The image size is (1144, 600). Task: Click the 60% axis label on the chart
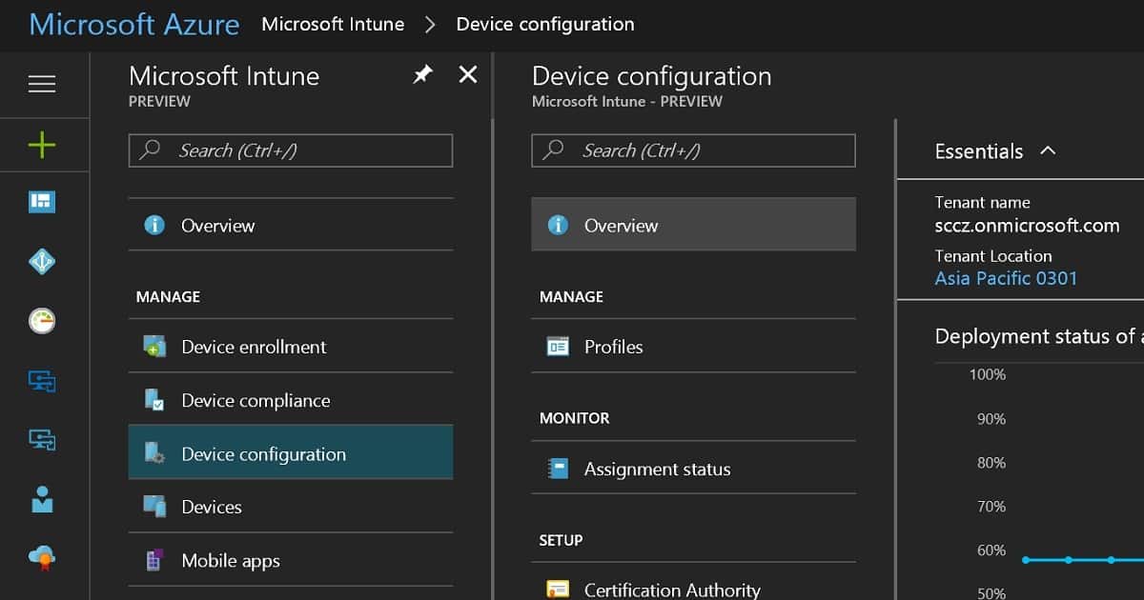point(991,550)
